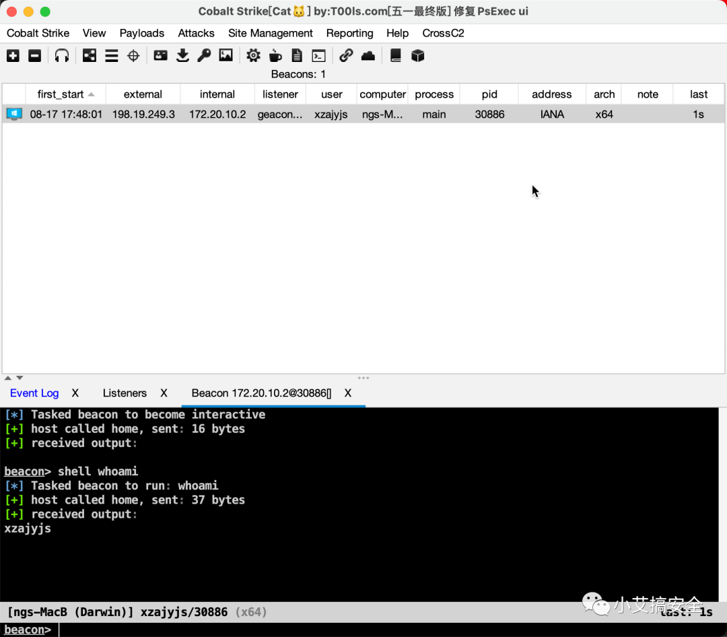Open the View menu

[x=94, y=34]
